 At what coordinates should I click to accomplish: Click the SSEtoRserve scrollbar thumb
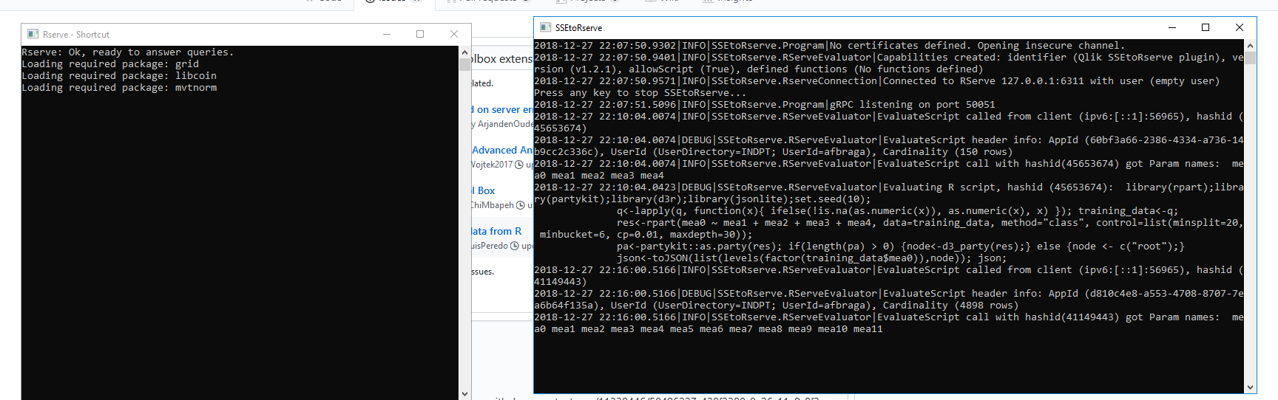coord(1251,58)
